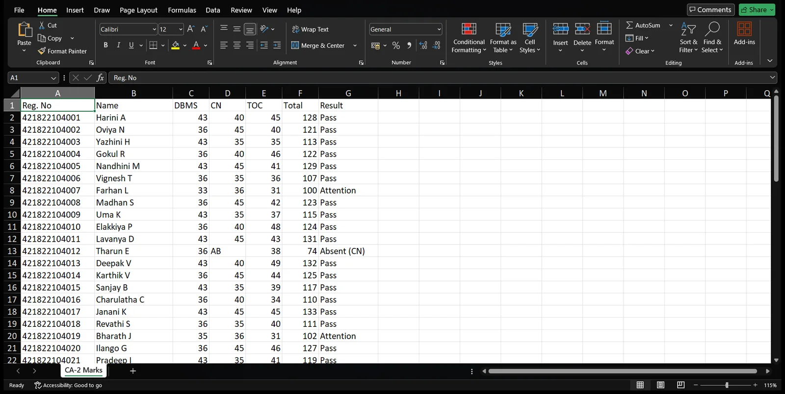The height and width of the screenshot is (394, 785).
Task: Click the Decrease Indent icon
Action: (264, 45)
